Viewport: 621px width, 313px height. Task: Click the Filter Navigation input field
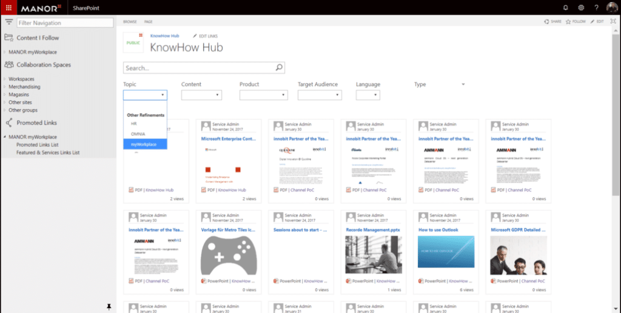click(65, 23)
